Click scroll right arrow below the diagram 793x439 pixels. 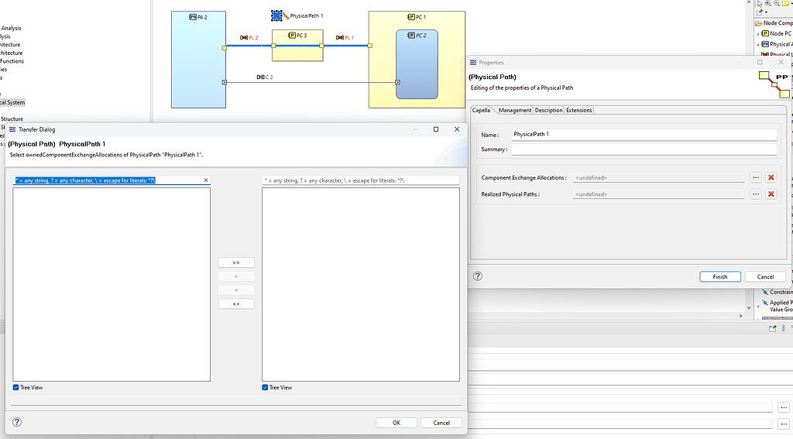coord(741,316)
